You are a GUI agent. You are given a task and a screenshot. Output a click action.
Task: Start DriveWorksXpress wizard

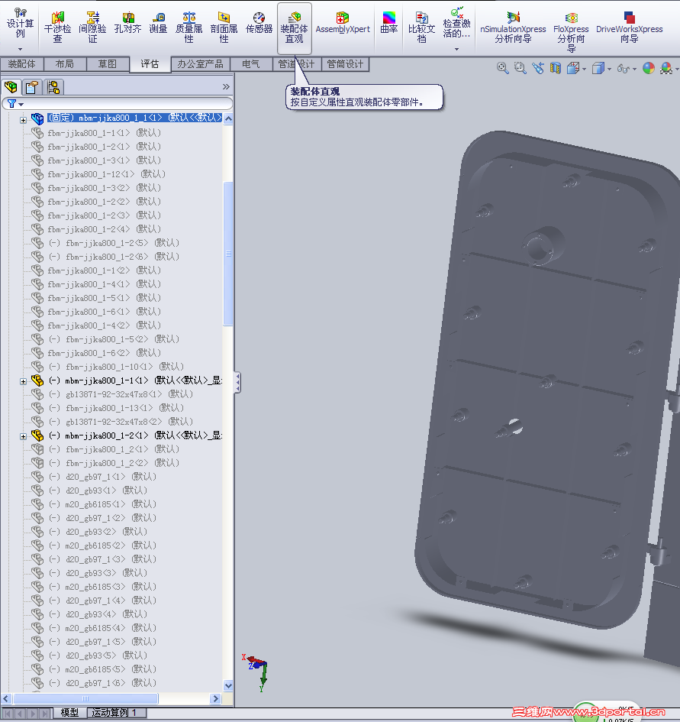(630, 28)
